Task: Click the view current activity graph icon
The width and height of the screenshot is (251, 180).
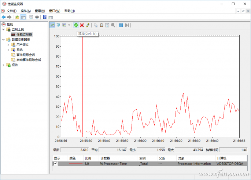Action: [x=52, y=25]
